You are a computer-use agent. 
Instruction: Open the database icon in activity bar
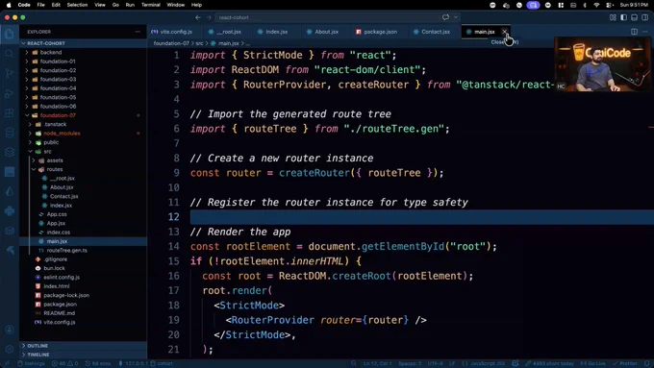click(x=10, y=133)
